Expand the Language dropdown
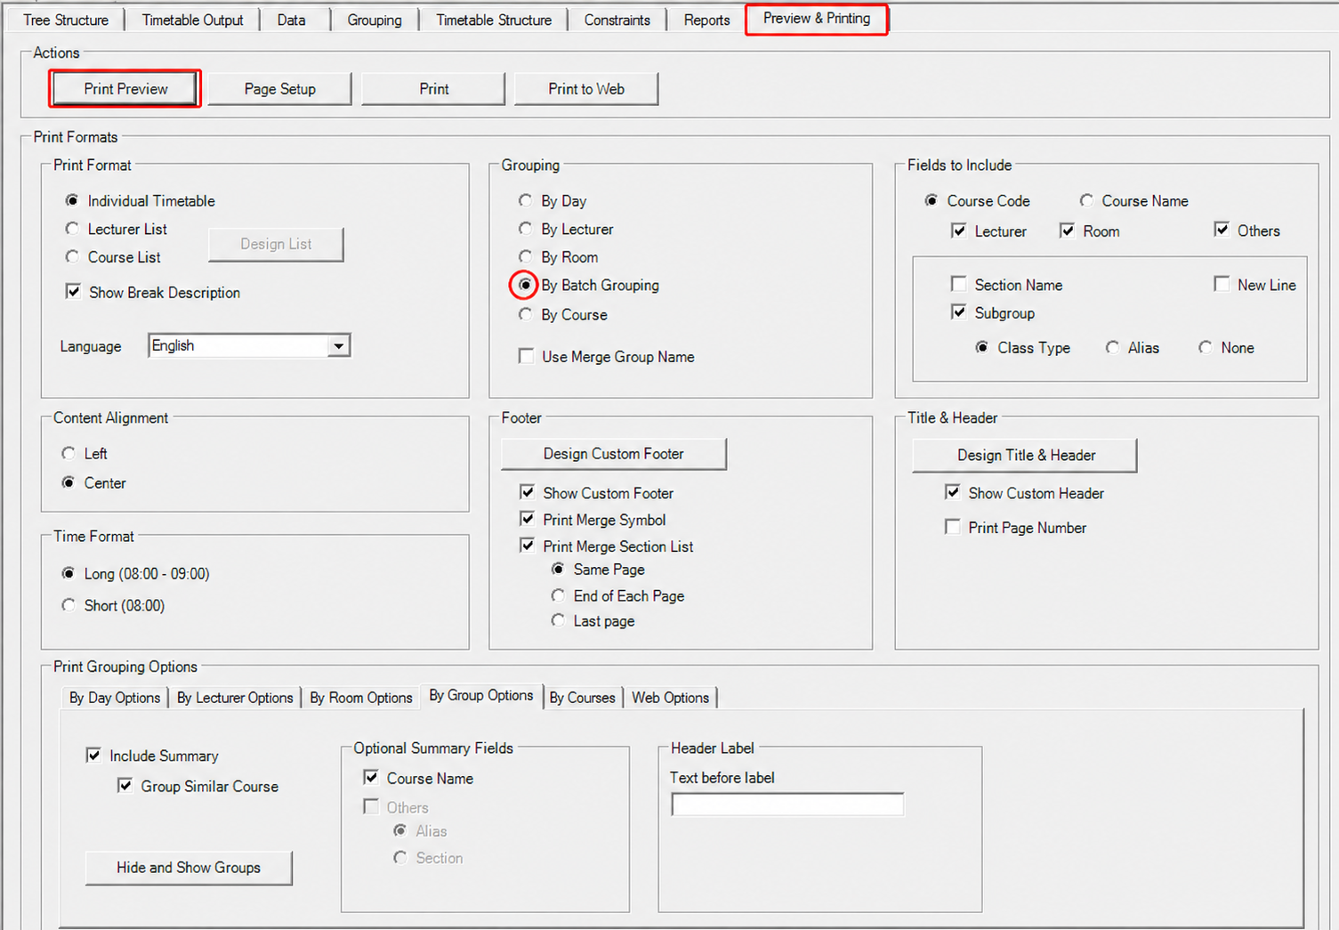 (338, 345)
